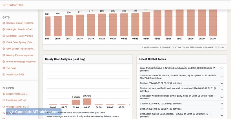Click the 08/30 bar in the daily chart
This screenshot has height=119, width=231.
point(213,23)
